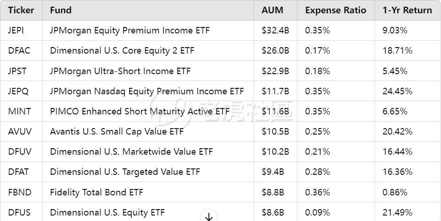441x221 pixels.
Task: Click Dimensional U.S. Marketwide Value ETF name
Action: (x=131, y=152)
